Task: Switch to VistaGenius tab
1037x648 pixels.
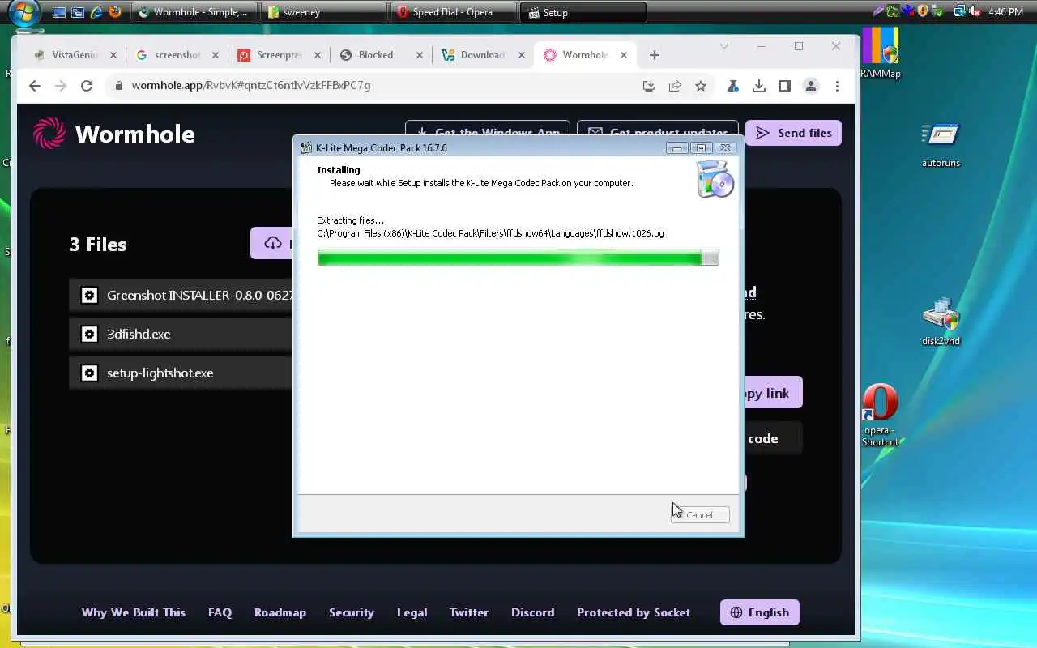Action: click(75, 55)
